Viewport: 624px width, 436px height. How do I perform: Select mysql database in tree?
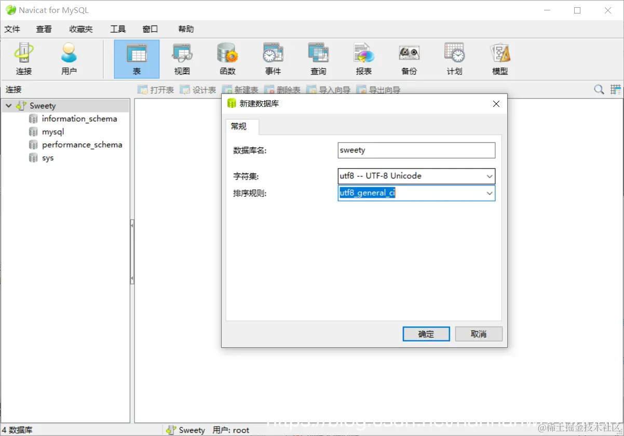(x=53, y=132)
